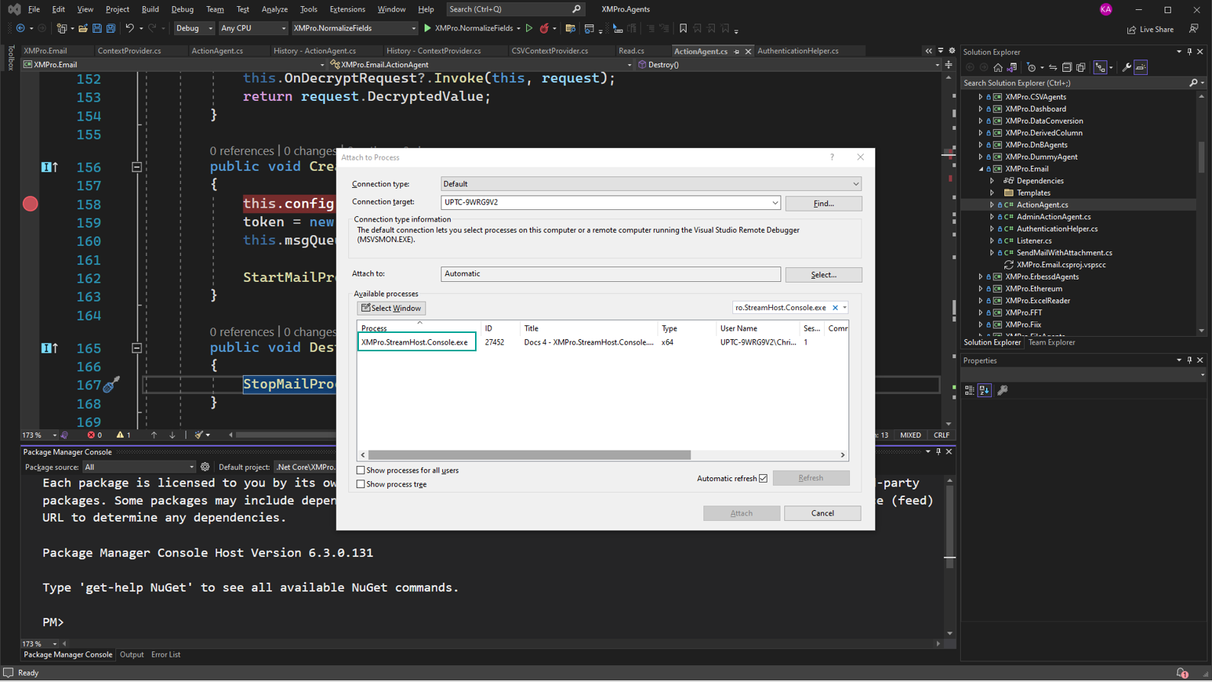This screenshot has height=682, width=1212.
Task: Open Properties wrench icon in Solution Explorer
Action: click(1126, 68)
